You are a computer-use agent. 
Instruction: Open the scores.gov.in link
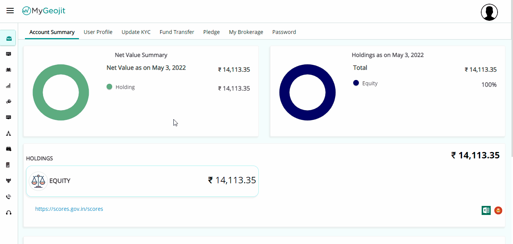(69, 209)
